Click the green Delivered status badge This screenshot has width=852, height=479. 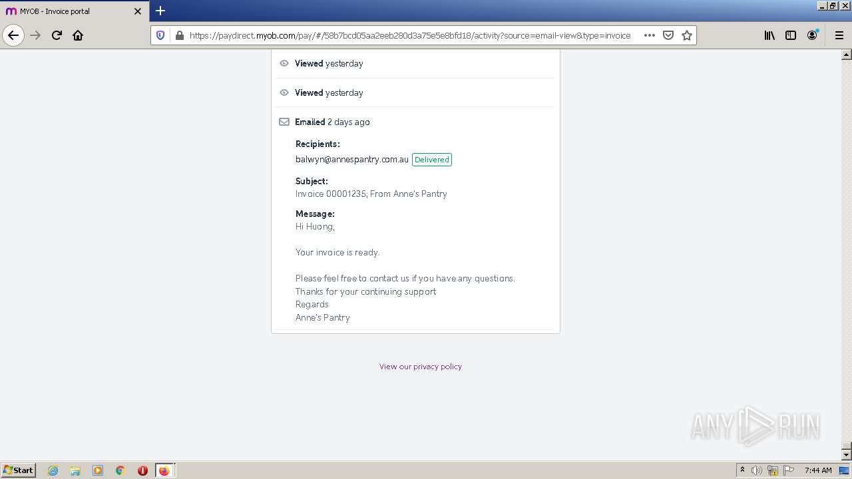point(432,160)
